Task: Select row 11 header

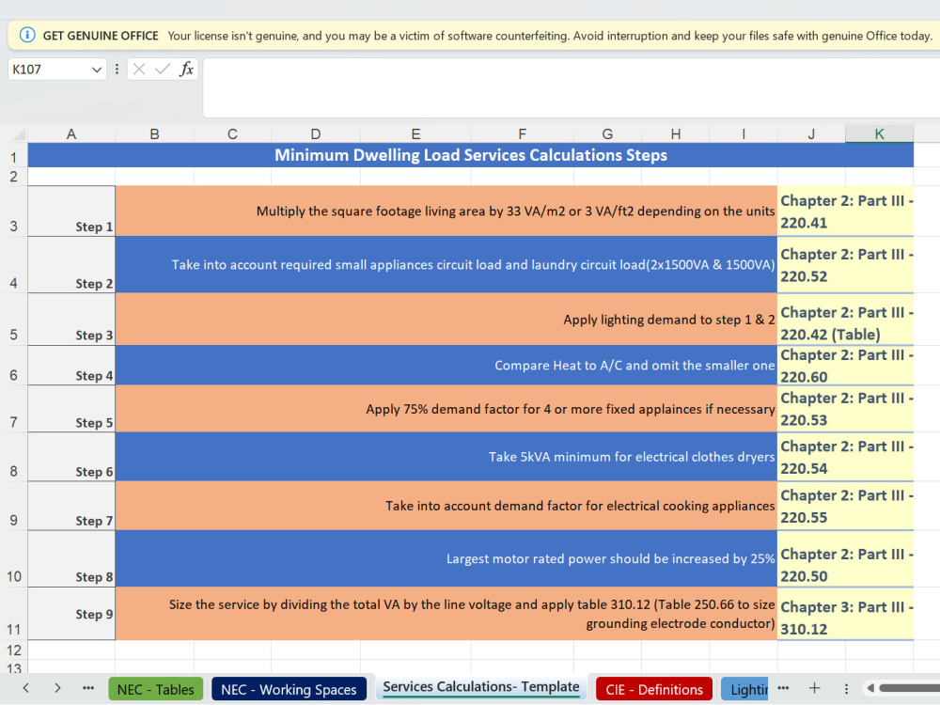Action: click(x=14, y=613)
